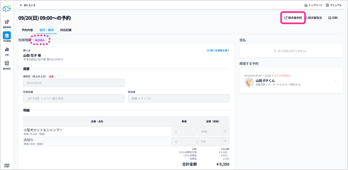Select the 会計・請求 tab
Viewport: 348px width, 170px height.
46,30
